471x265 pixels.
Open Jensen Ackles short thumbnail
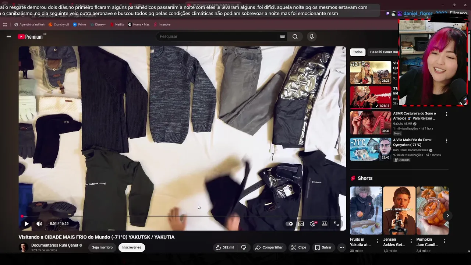[399, 211]
